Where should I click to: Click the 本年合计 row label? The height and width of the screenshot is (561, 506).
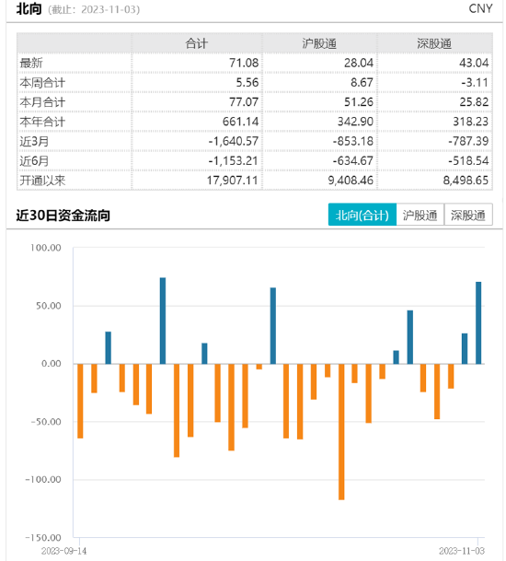[x=42, y=122]
